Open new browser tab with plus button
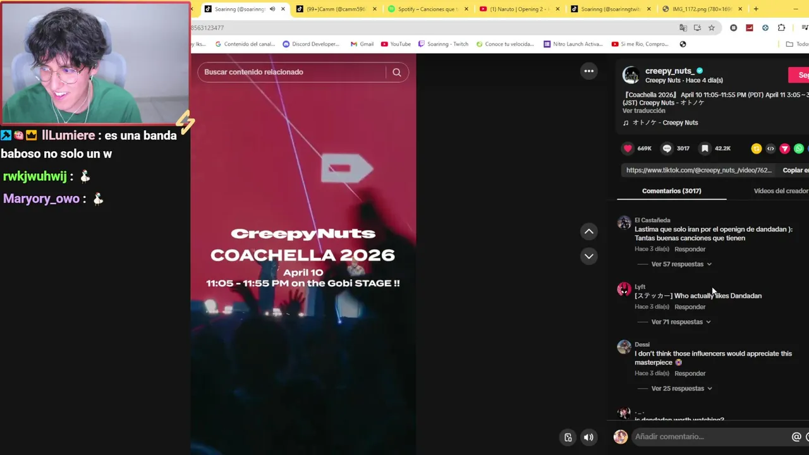The height and width of the screenshot is (455, 809). pos(756,9)
